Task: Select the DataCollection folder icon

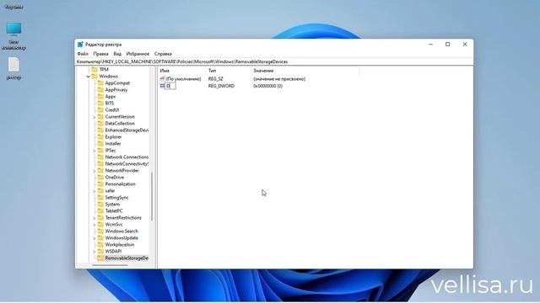Action: tap(100, 124)
